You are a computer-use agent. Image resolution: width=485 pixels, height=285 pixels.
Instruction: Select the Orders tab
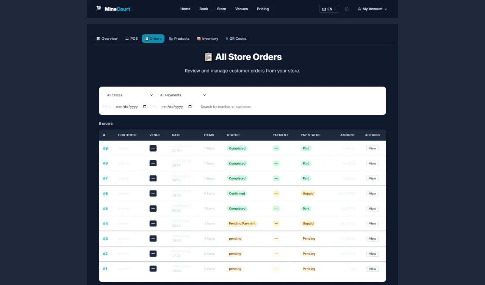click(x=153, y=39)
